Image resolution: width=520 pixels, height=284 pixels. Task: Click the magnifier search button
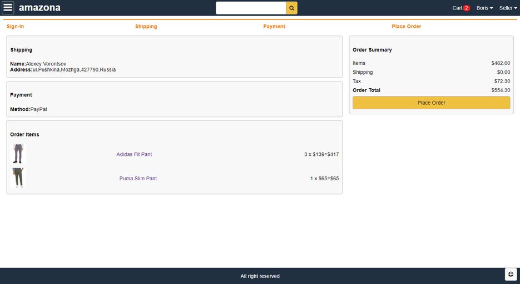click(x=291, y=8)
